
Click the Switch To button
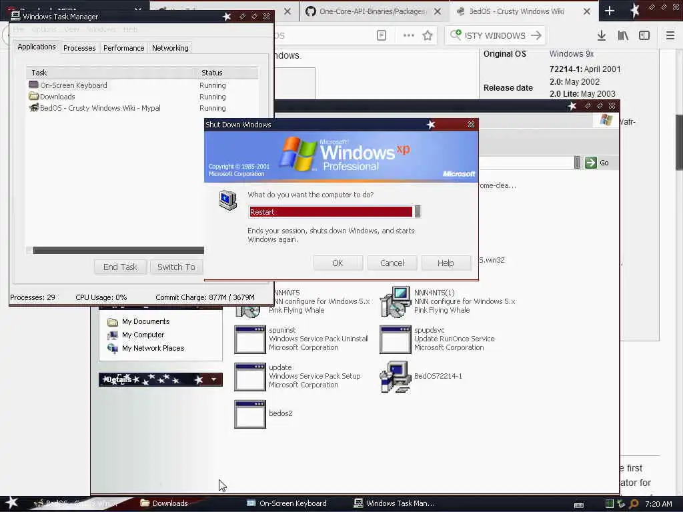(x=176, y=267)
